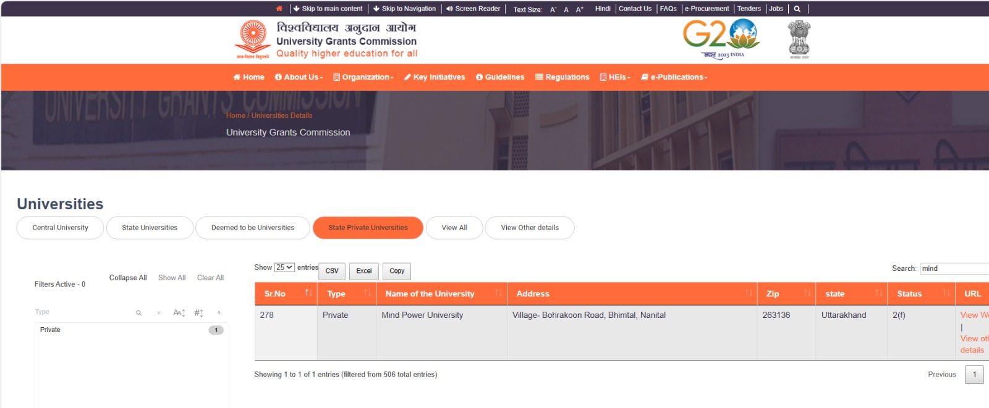
Task: Click Collapse All in filter panel
Action: tap(128, 278)
